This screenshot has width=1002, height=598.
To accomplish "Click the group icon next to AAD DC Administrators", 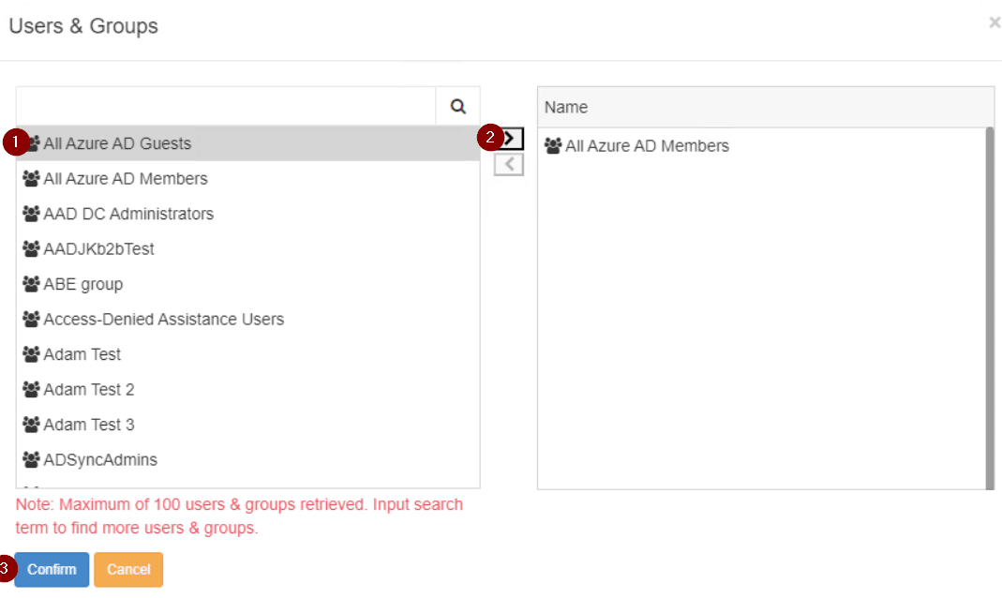I will [31, 214].
